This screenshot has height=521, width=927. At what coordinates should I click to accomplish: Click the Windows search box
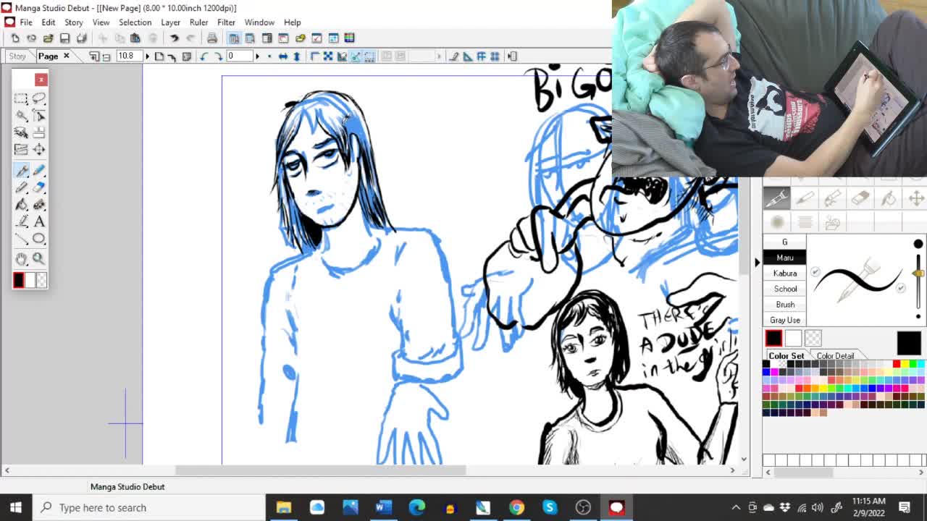(x=148, y=507)
